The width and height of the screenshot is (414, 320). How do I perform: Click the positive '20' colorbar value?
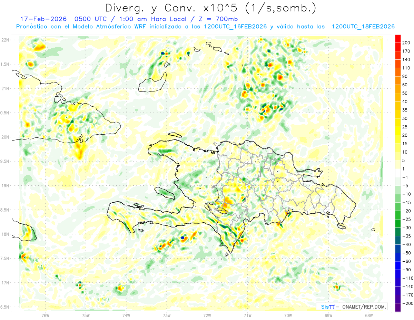click(405, 135)
